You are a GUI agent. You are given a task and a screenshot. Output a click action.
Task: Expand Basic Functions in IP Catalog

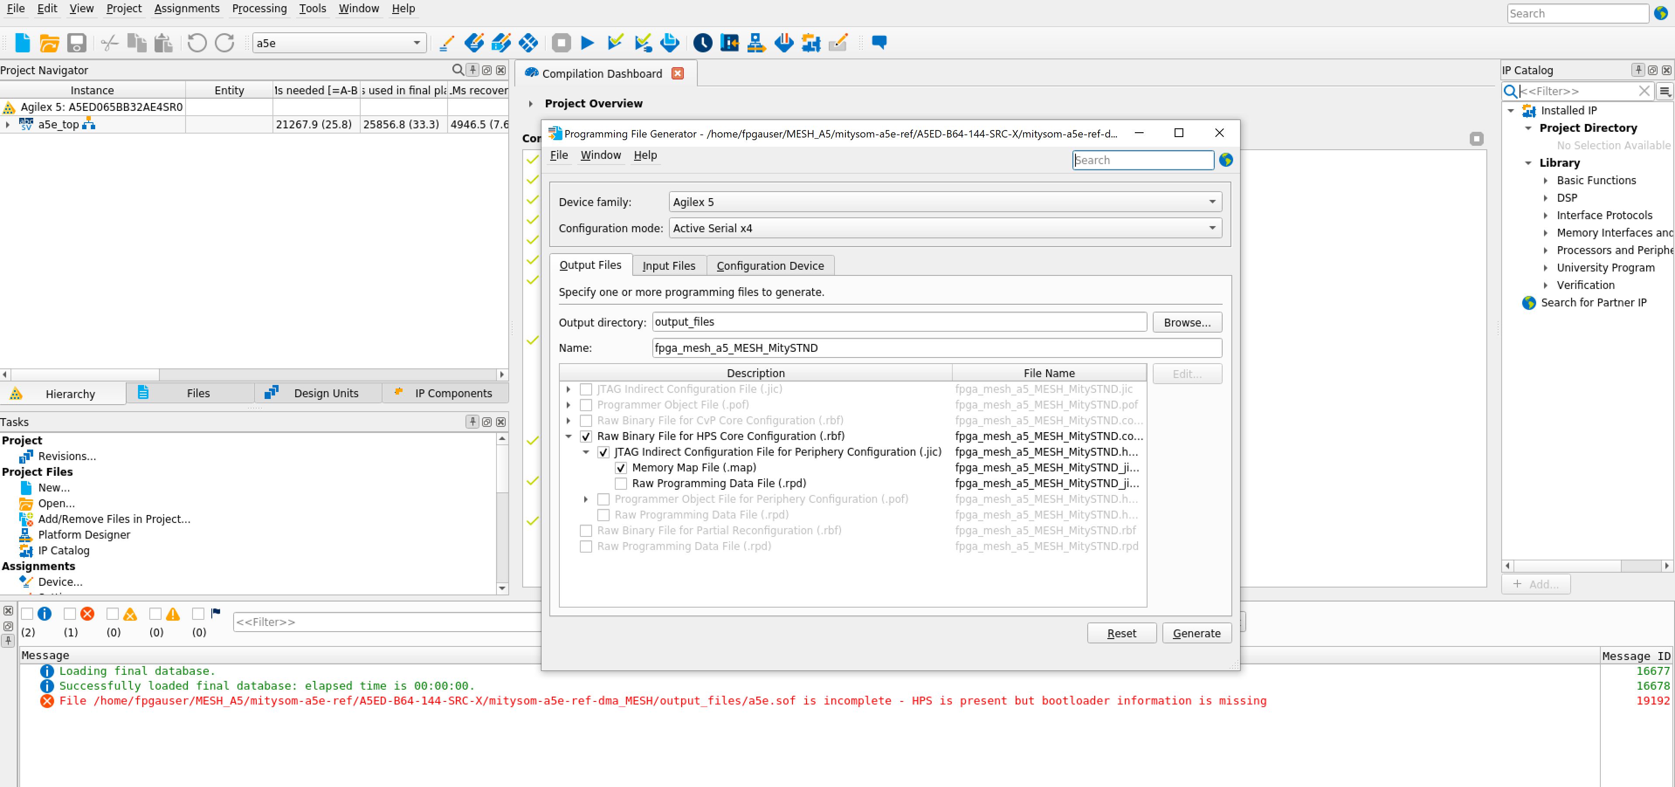click(1546, 181)
